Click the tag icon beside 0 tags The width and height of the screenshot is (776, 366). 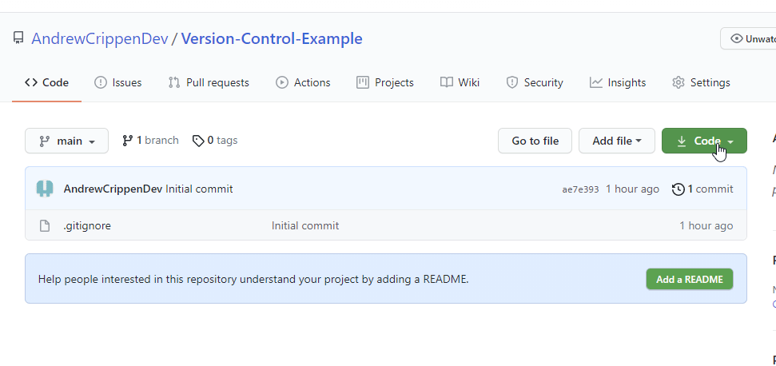click(x=198, y=141)
